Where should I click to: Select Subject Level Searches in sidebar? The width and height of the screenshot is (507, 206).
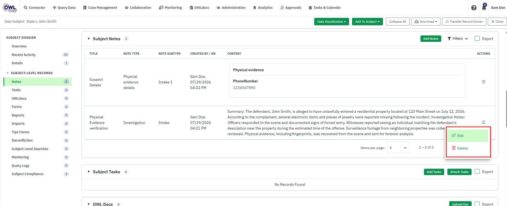coord(30,149)
